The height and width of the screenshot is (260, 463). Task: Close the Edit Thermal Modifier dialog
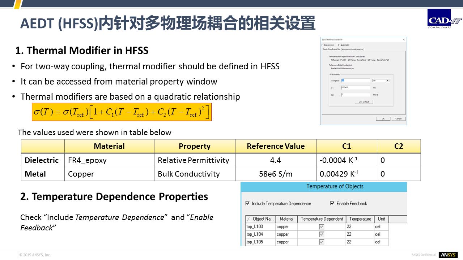[x=404, y=39]
